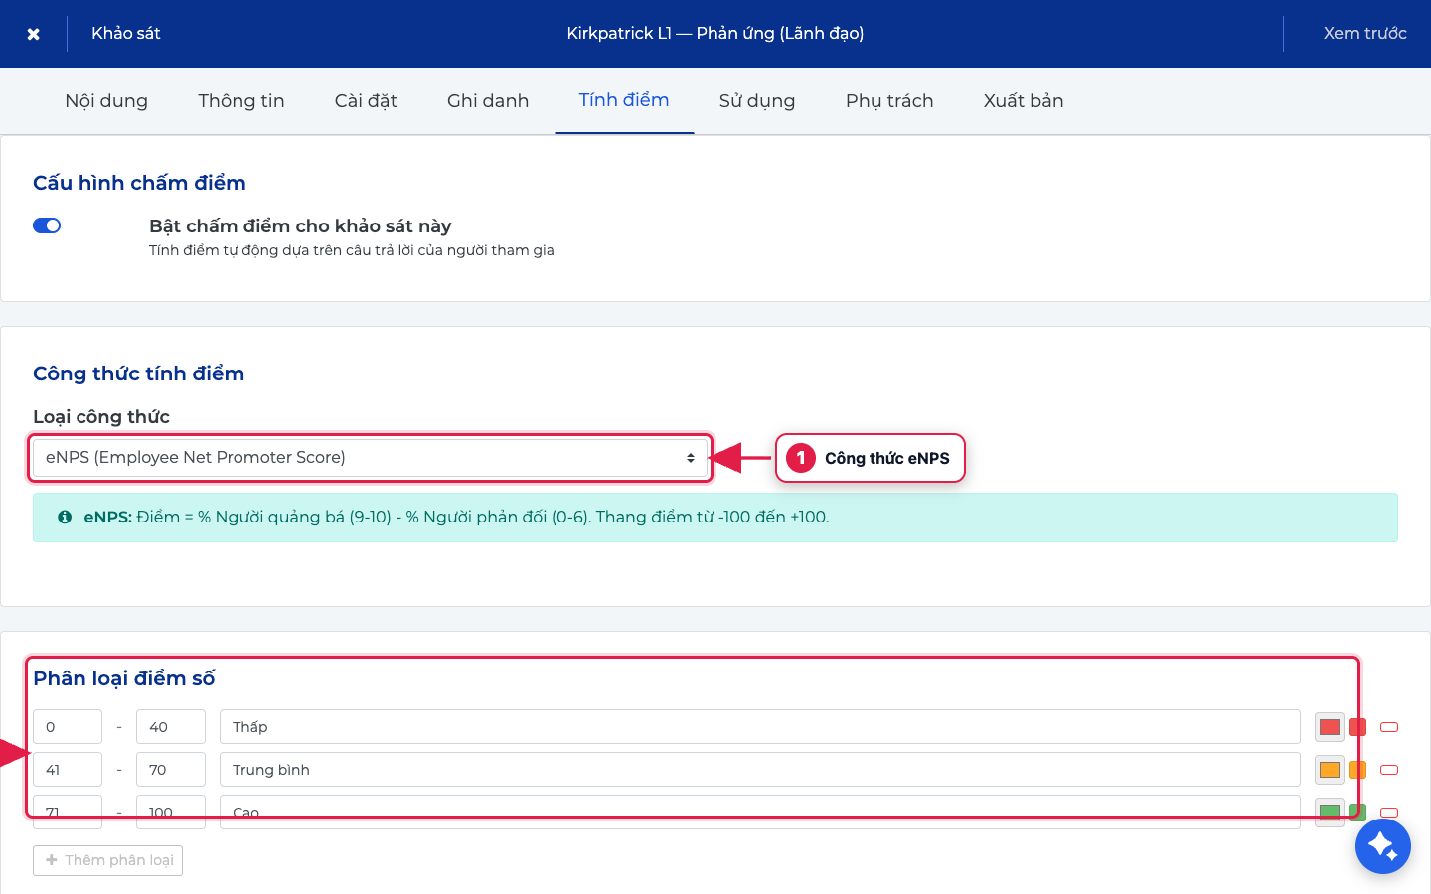
Task: Select the Tính điểm tab
Action: click(624, 100)
